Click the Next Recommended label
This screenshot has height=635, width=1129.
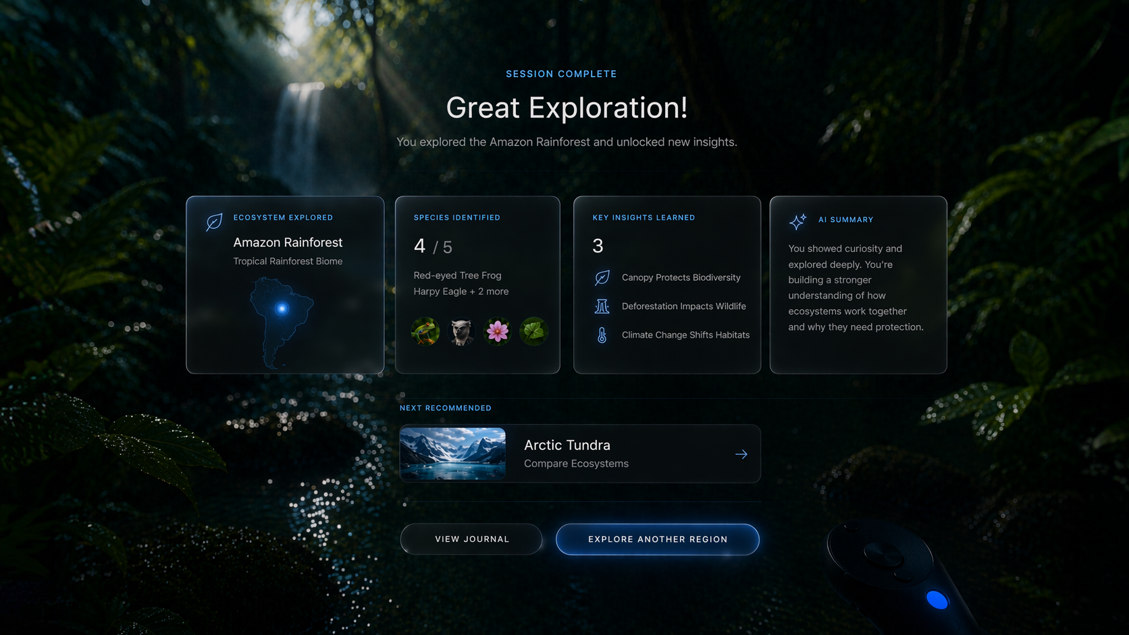[x=446, y=408]
